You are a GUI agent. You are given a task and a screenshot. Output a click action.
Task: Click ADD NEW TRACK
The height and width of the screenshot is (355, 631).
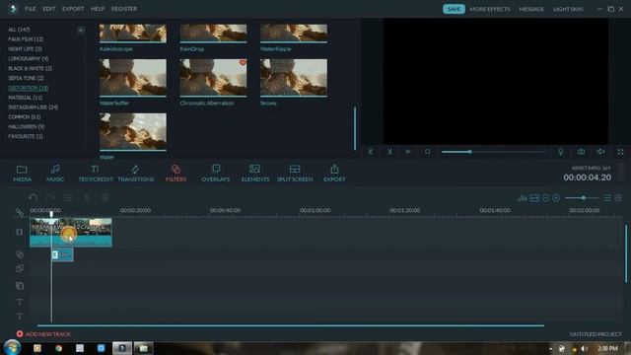tap(43, 334)
